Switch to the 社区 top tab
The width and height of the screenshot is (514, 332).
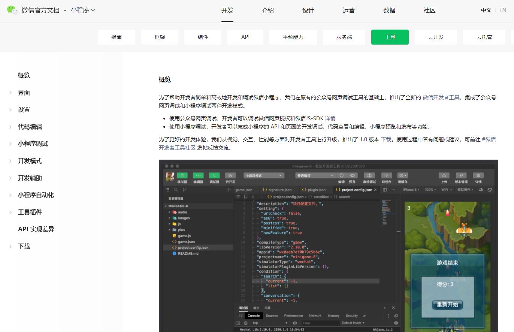(429, 10)
